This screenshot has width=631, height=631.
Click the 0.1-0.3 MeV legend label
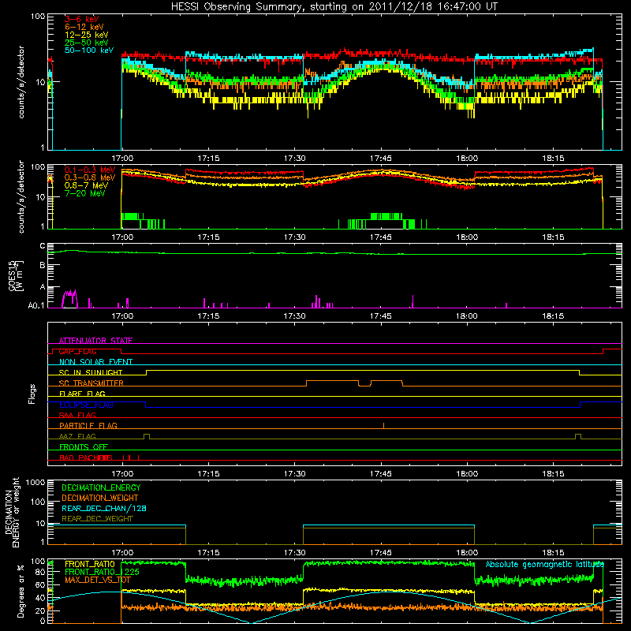coord(90,170)
